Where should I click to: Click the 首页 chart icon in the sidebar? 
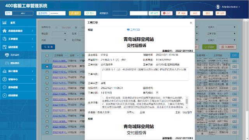4,23
